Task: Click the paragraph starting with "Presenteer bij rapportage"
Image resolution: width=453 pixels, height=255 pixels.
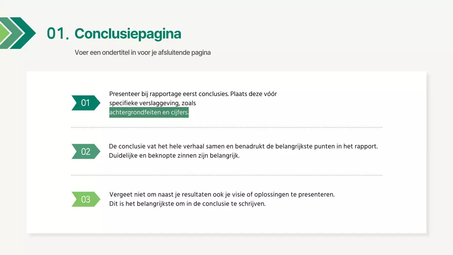Action: tap(193, 94)
